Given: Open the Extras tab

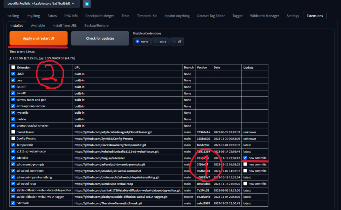Looking at the screenshot, I should 52,16.
